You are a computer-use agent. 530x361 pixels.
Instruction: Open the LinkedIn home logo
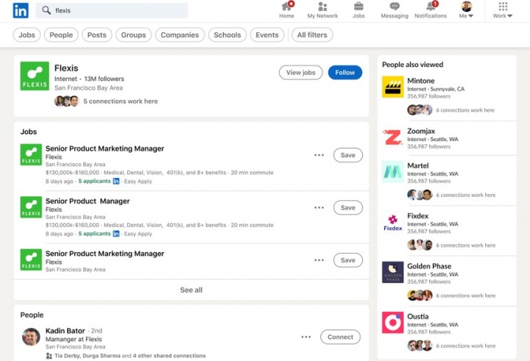(x=21, y=10)
